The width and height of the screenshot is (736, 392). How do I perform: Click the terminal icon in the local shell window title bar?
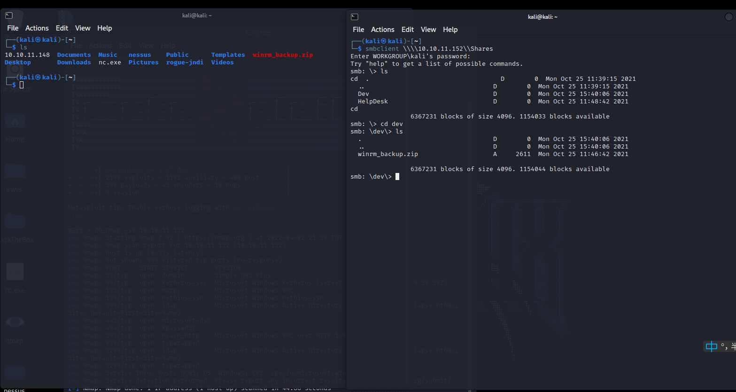pyautogui.click(x=9, y=16)
